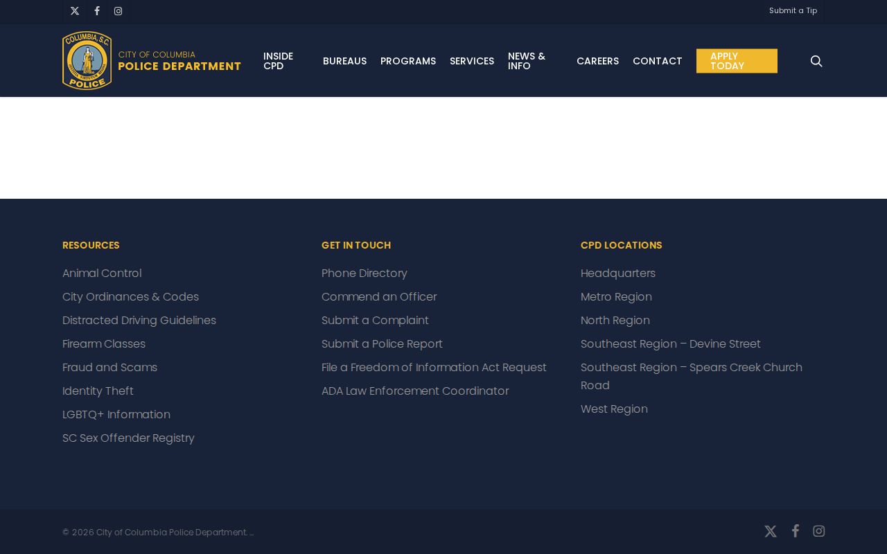
Task: Open Southeast Region – Spears Creek Church Road
Action: [692, 376]
